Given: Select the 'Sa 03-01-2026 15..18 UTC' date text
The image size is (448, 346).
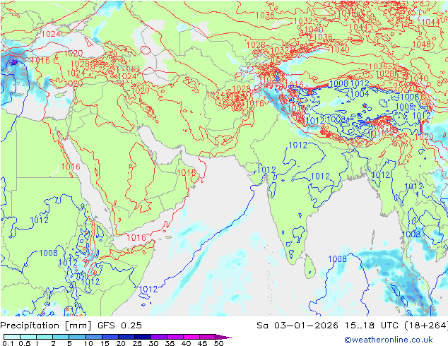Looking at the screenshot, I should tap(328, 326).
